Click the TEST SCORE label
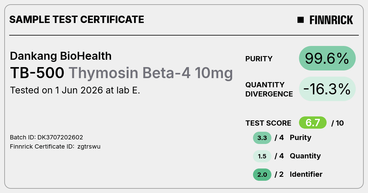The image size is (368, 193). tap(268, 123)
